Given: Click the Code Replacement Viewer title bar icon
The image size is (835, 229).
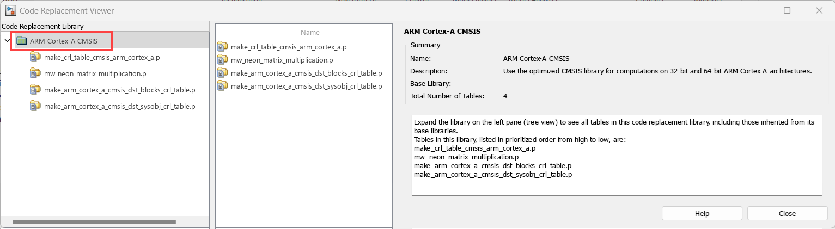Looking at the screenshot, I should coord(10,10).
